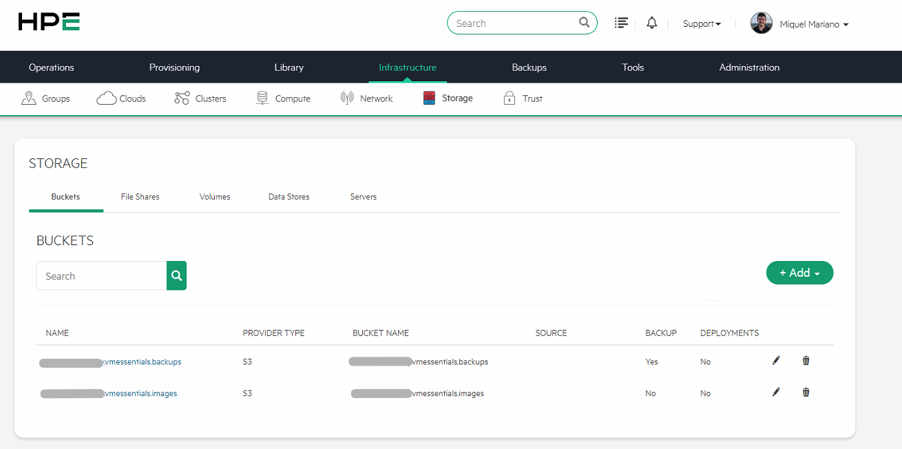Go to the Clouds infrastructure section

(122, 98)
